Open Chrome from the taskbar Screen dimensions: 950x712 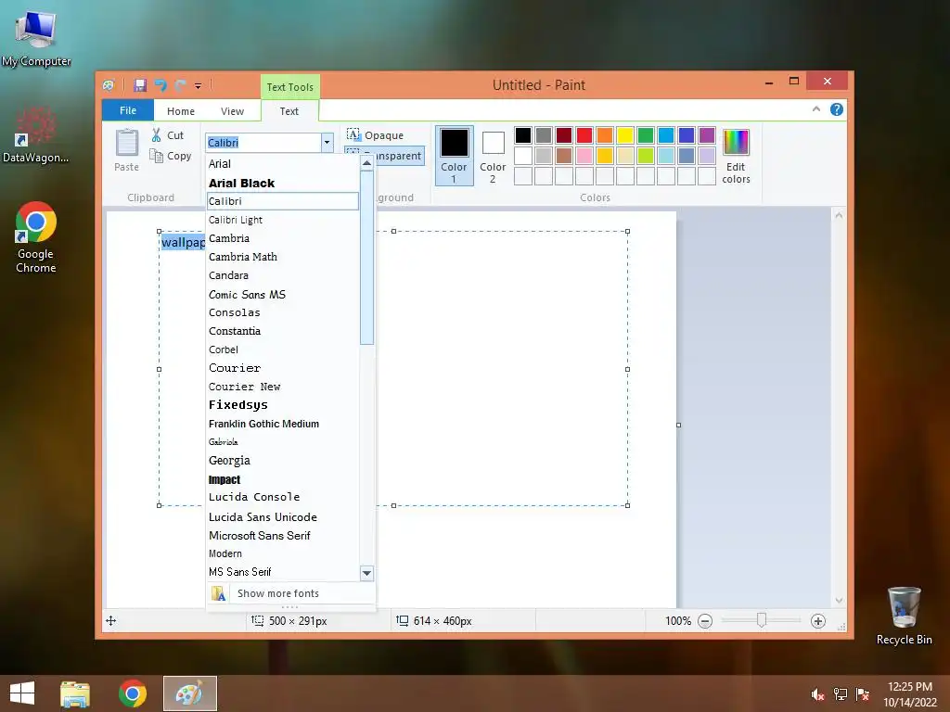pyautogui.click(x=132, y=693)
